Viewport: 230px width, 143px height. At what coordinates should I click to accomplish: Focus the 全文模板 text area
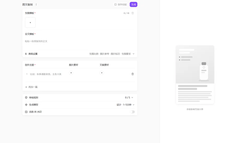point(80,43)
